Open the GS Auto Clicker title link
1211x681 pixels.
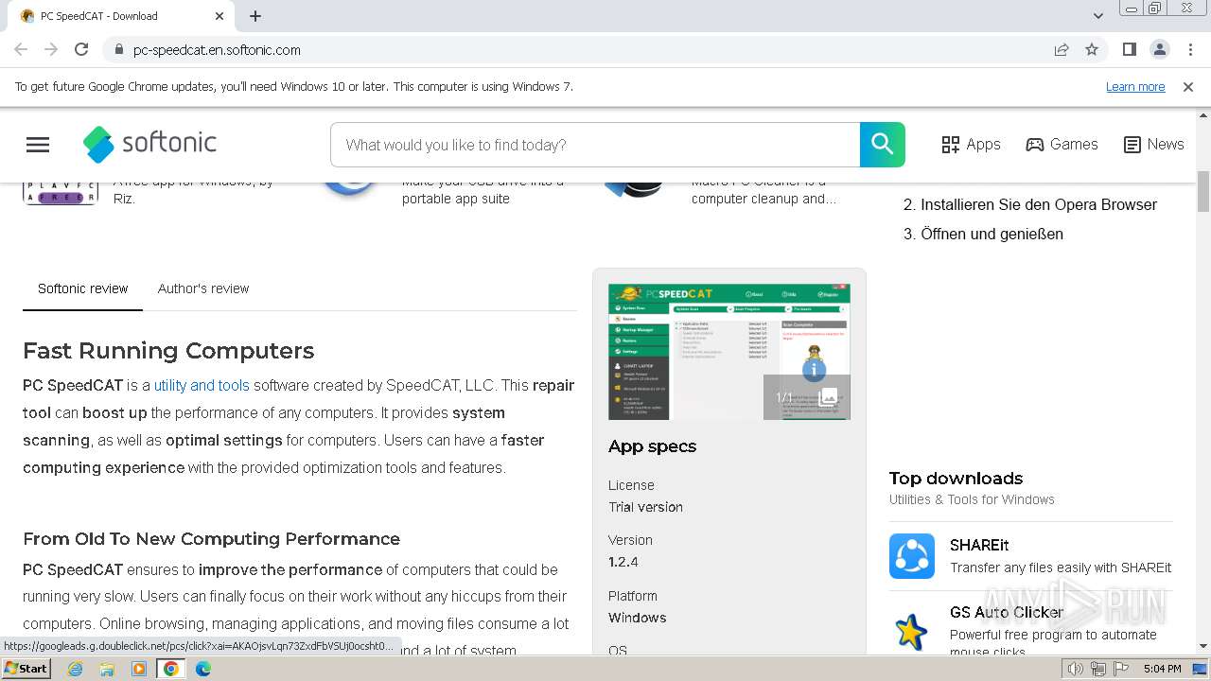[x=1007, y=612]
